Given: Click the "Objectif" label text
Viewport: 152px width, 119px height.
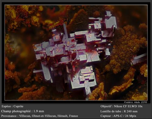Looking at the screenshot, I should point(106,106).
